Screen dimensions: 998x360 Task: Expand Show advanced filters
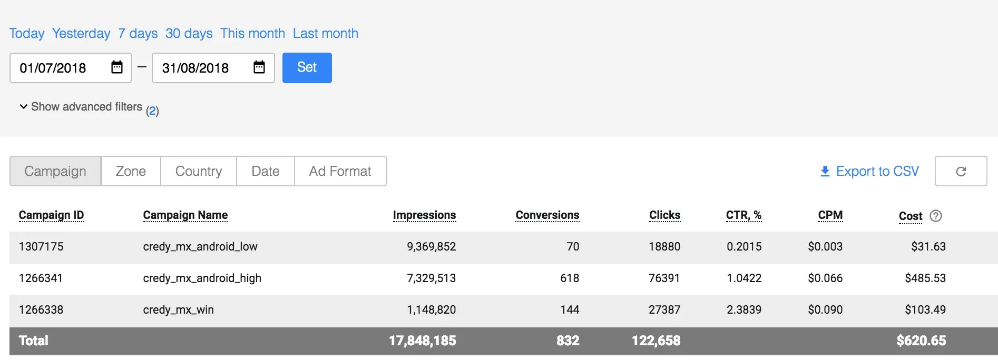pyautogui.click(x=82, y=107)
